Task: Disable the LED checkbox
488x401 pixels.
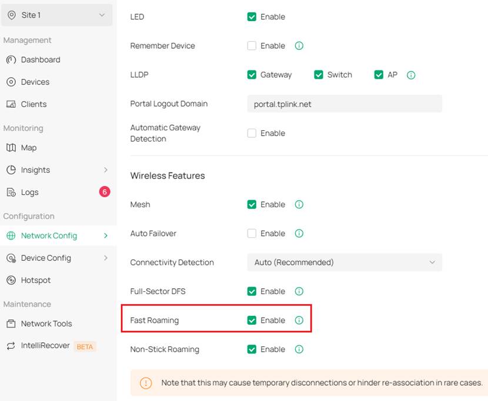Action: coord(252,17)
